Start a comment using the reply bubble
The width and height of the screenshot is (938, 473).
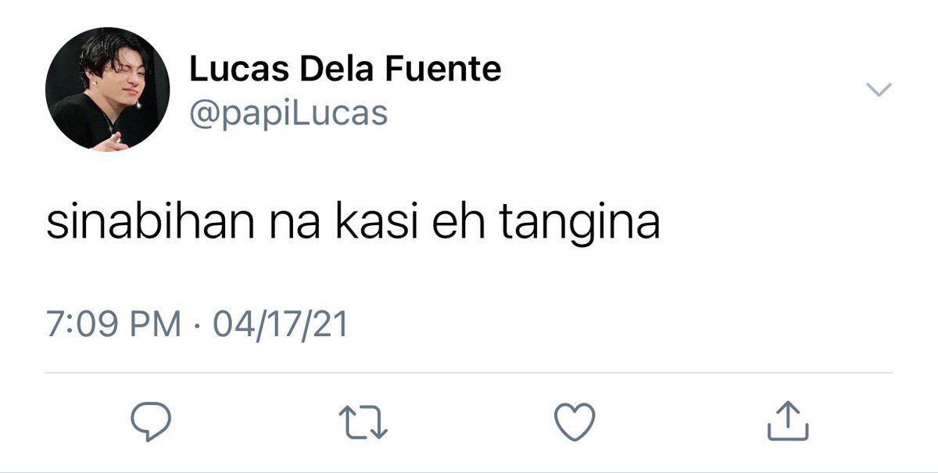[x=150, y=421]
